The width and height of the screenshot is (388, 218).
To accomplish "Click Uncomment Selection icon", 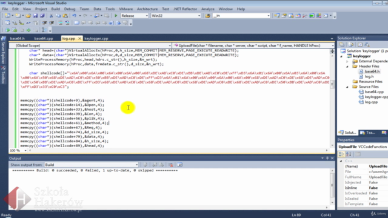I will 67,23.
